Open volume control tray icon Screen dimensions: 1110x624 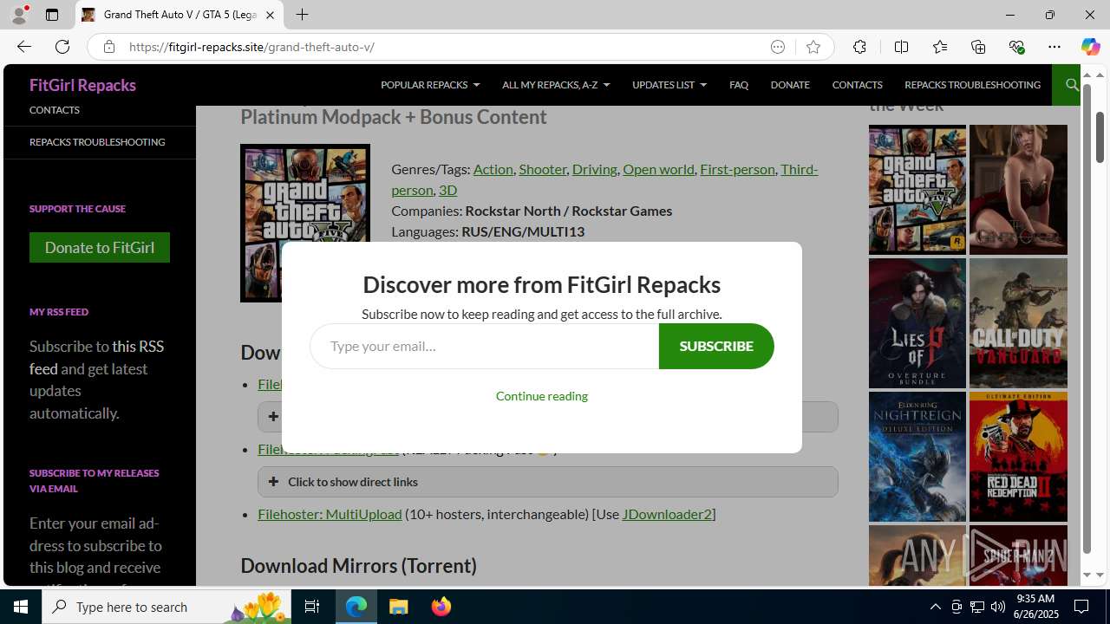coord(997,607)
